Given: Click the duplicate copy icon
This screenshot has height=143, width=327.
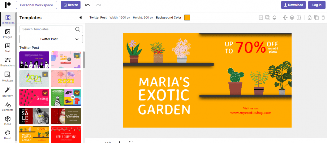Looking at the screenshot, I should (x=316, y=18).
